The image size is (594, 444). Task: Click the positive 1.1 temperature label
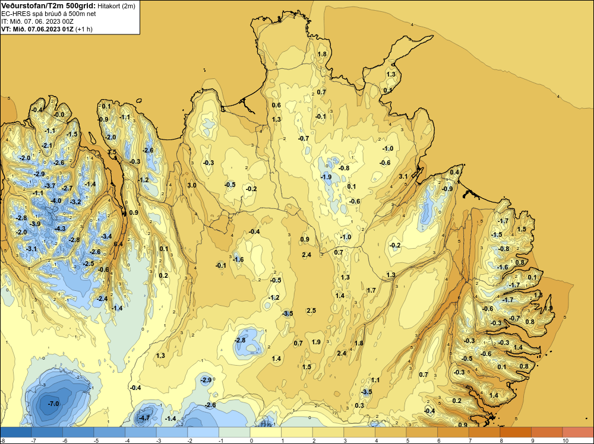(x=375, y=380)
